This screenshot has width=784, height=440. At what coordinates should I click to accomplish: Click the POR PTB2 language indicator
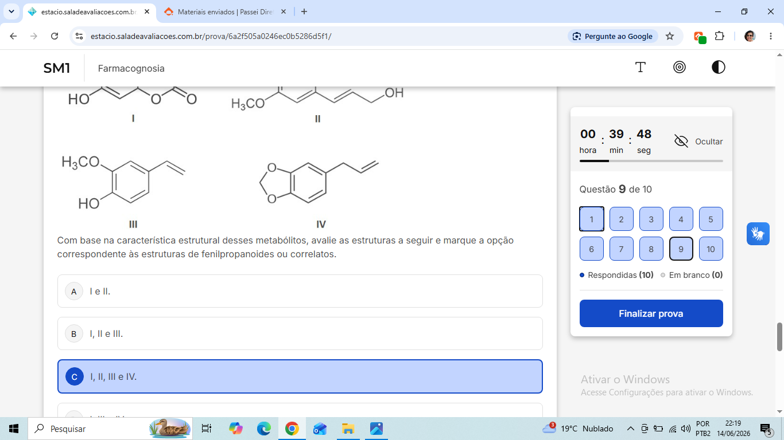[x=703, y=429]
